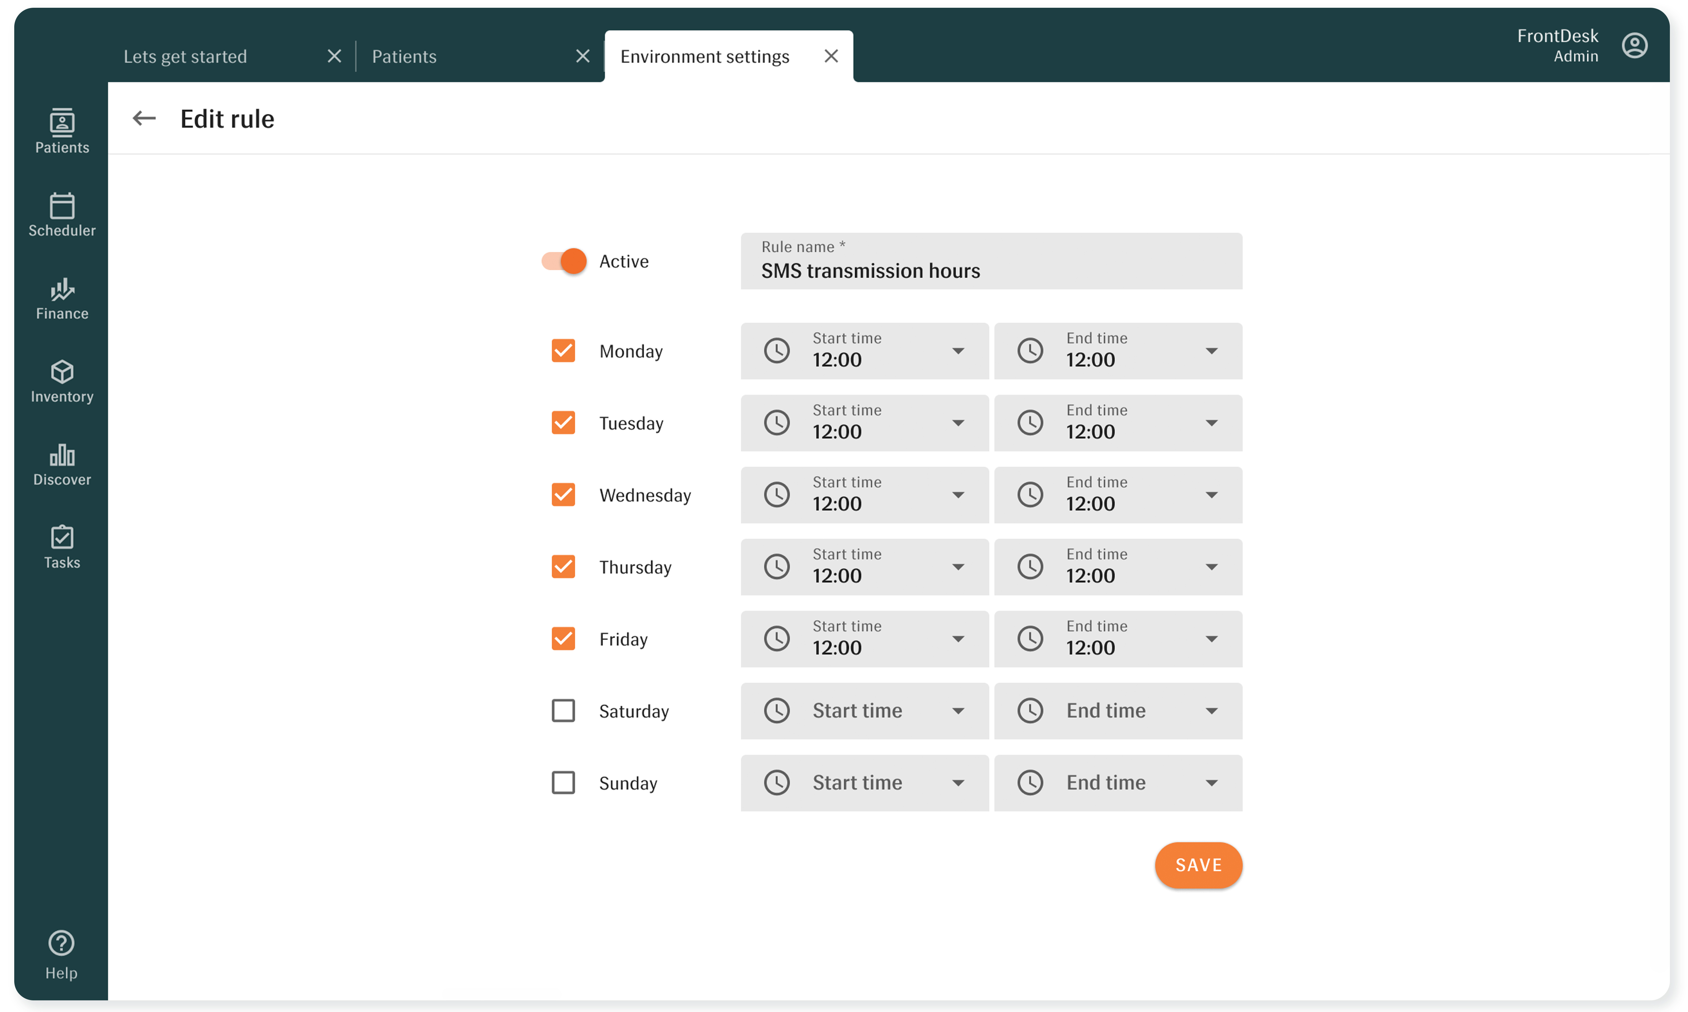Image resolution: width=1688 pixels, height=1012 pixels.
Task: Disable the Active toggle for the rule
Action: [x=562, y=261]
